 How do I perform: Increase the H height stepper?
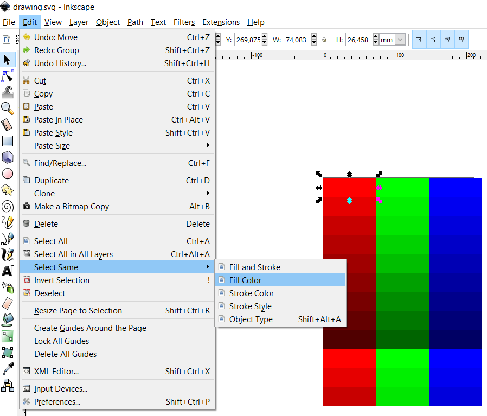[376, 37]
